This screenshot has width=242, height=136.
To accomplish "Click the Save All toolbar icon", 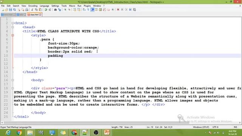I will [14, 9].
